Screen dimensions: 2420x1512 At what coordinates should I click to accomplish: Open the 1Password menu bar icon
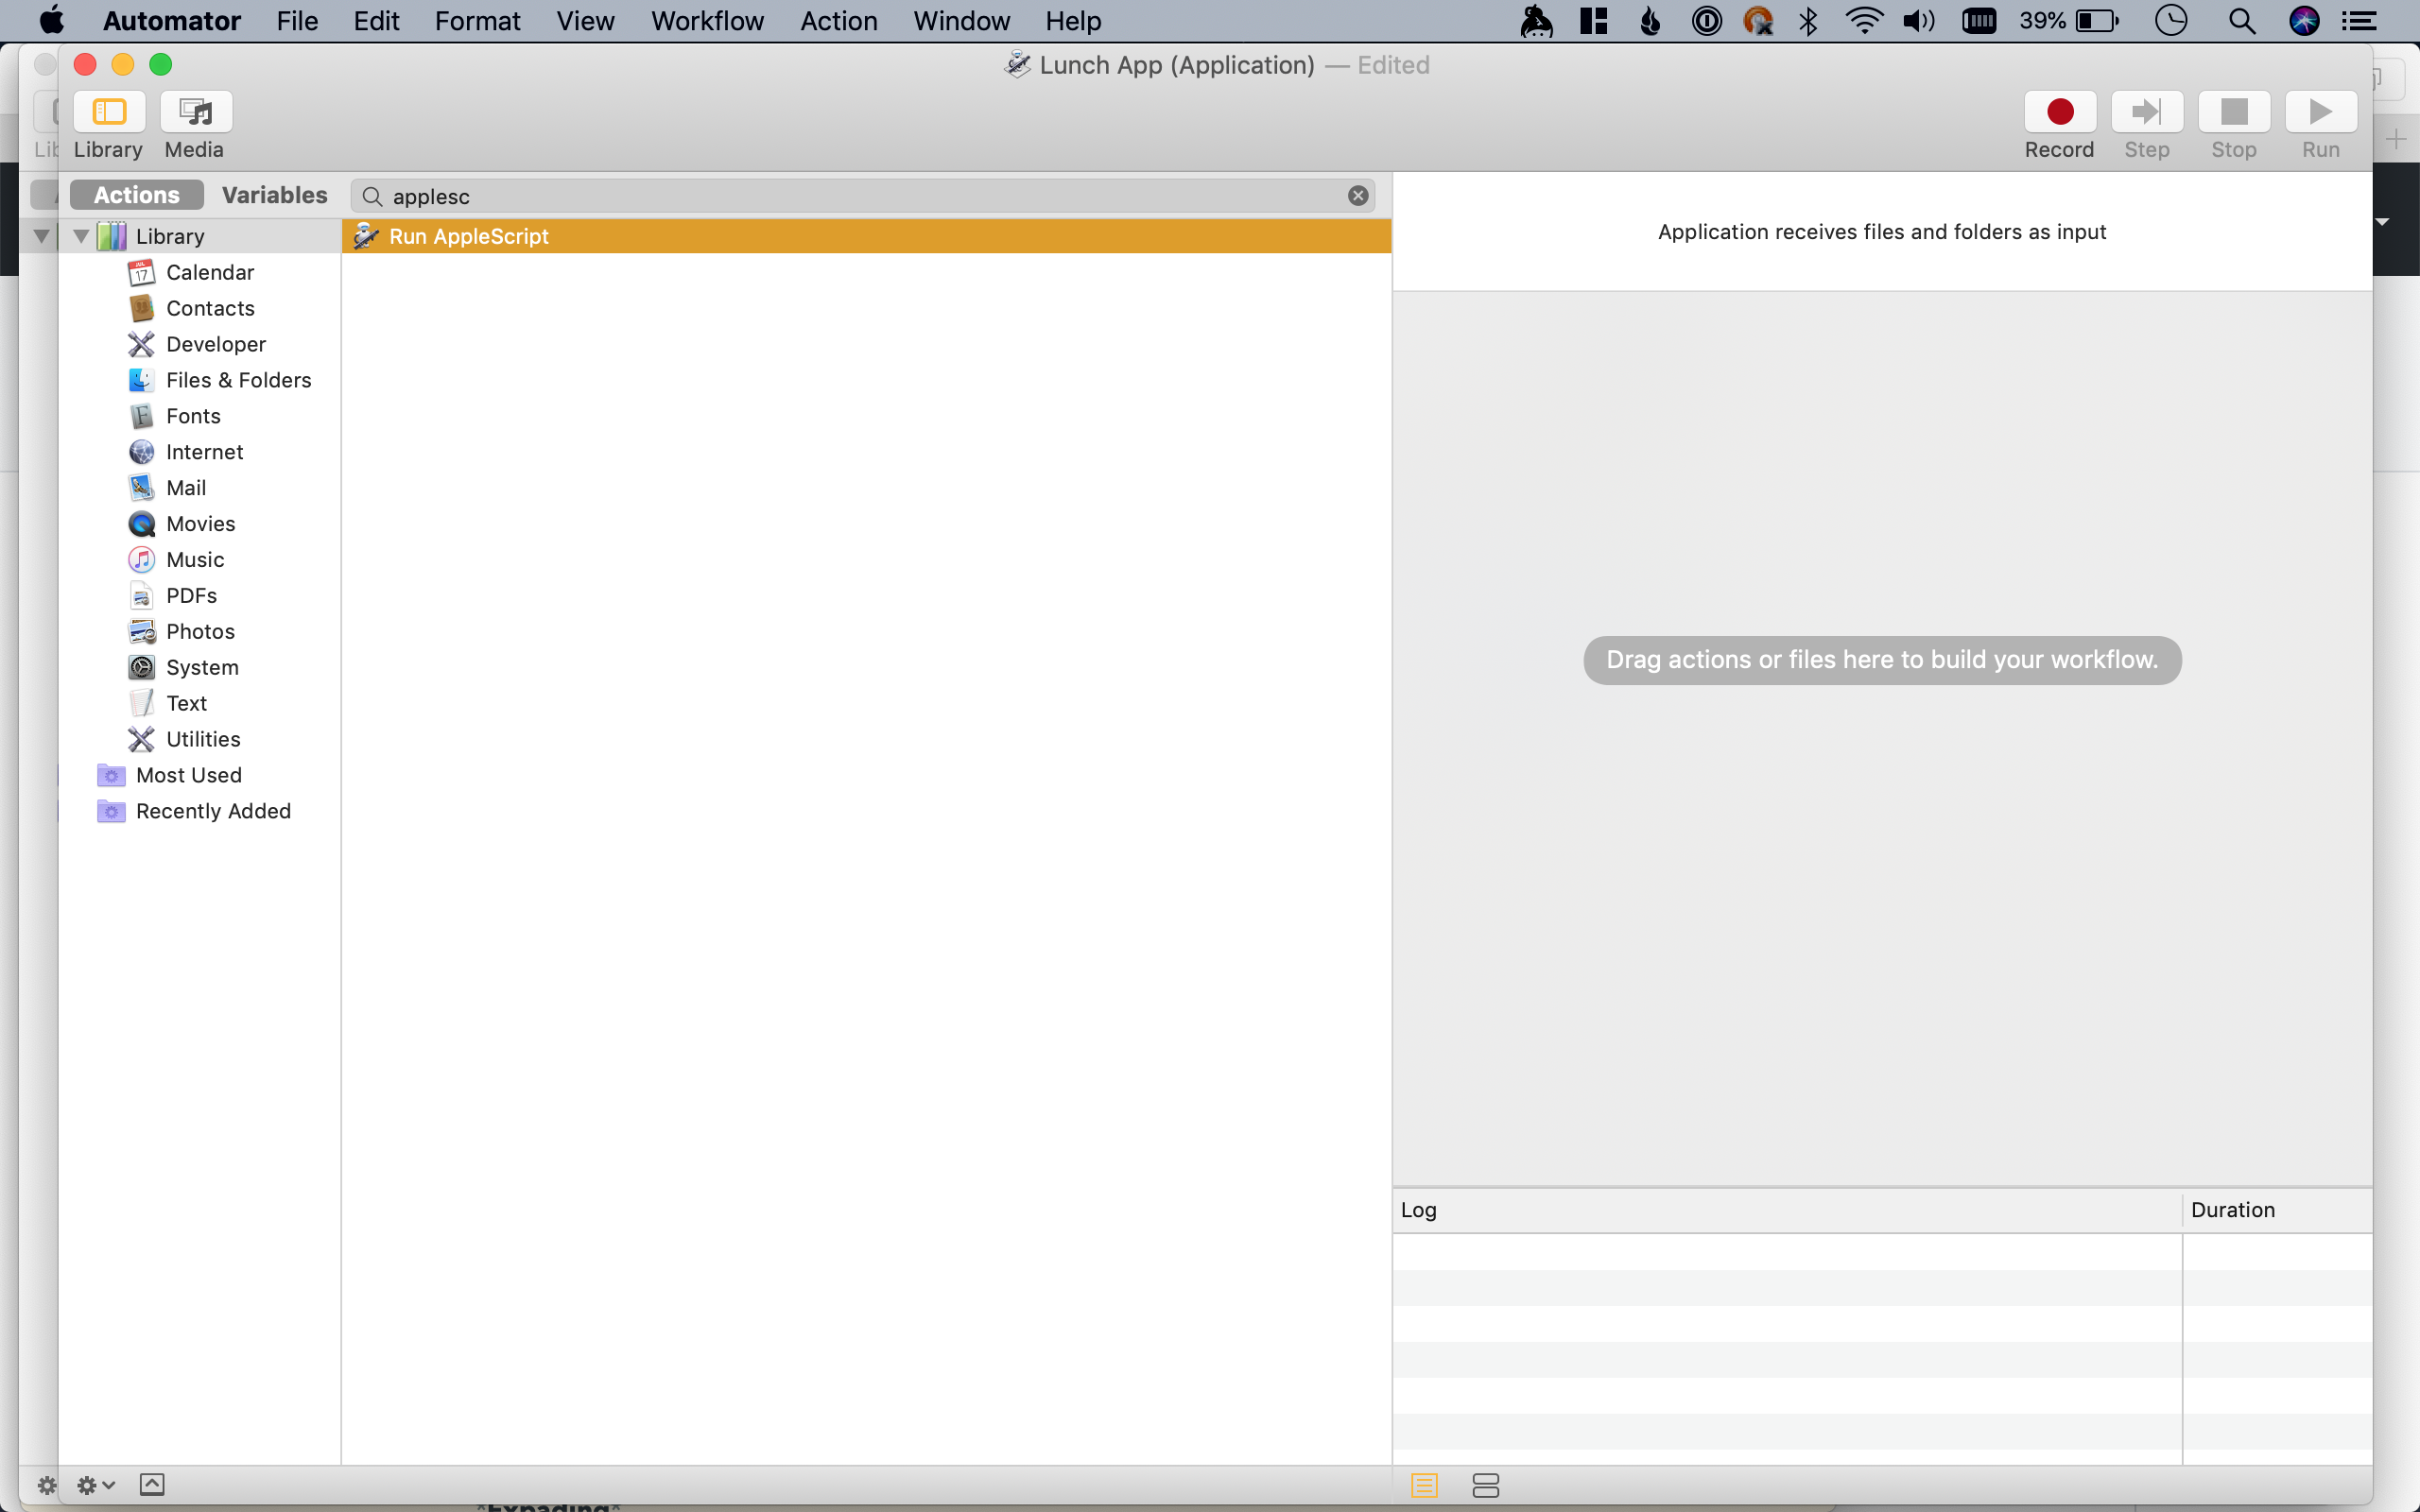1706,21
